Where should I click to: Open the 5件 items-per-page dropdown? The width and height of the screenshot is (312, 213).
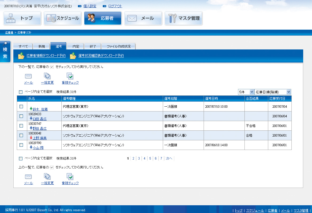(x=246, y=92)
